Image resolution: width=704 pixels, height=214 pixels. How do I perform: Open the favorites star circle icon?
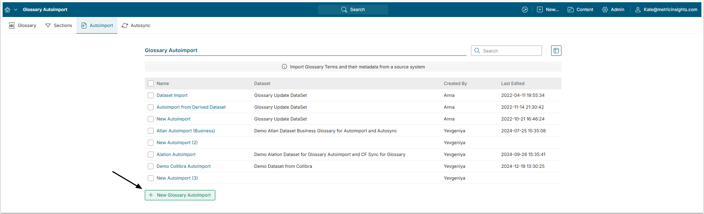[x=524, y=10]
